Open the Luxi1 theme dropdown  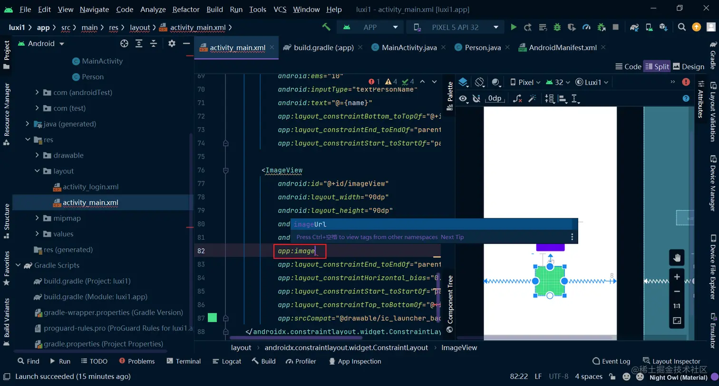[x=592, y=83]
